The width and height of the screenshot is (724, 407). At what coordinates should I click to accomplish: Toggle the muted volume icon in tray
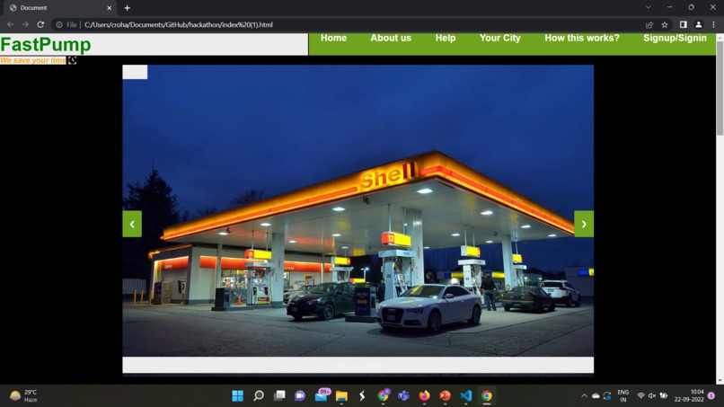click(652, 396)
